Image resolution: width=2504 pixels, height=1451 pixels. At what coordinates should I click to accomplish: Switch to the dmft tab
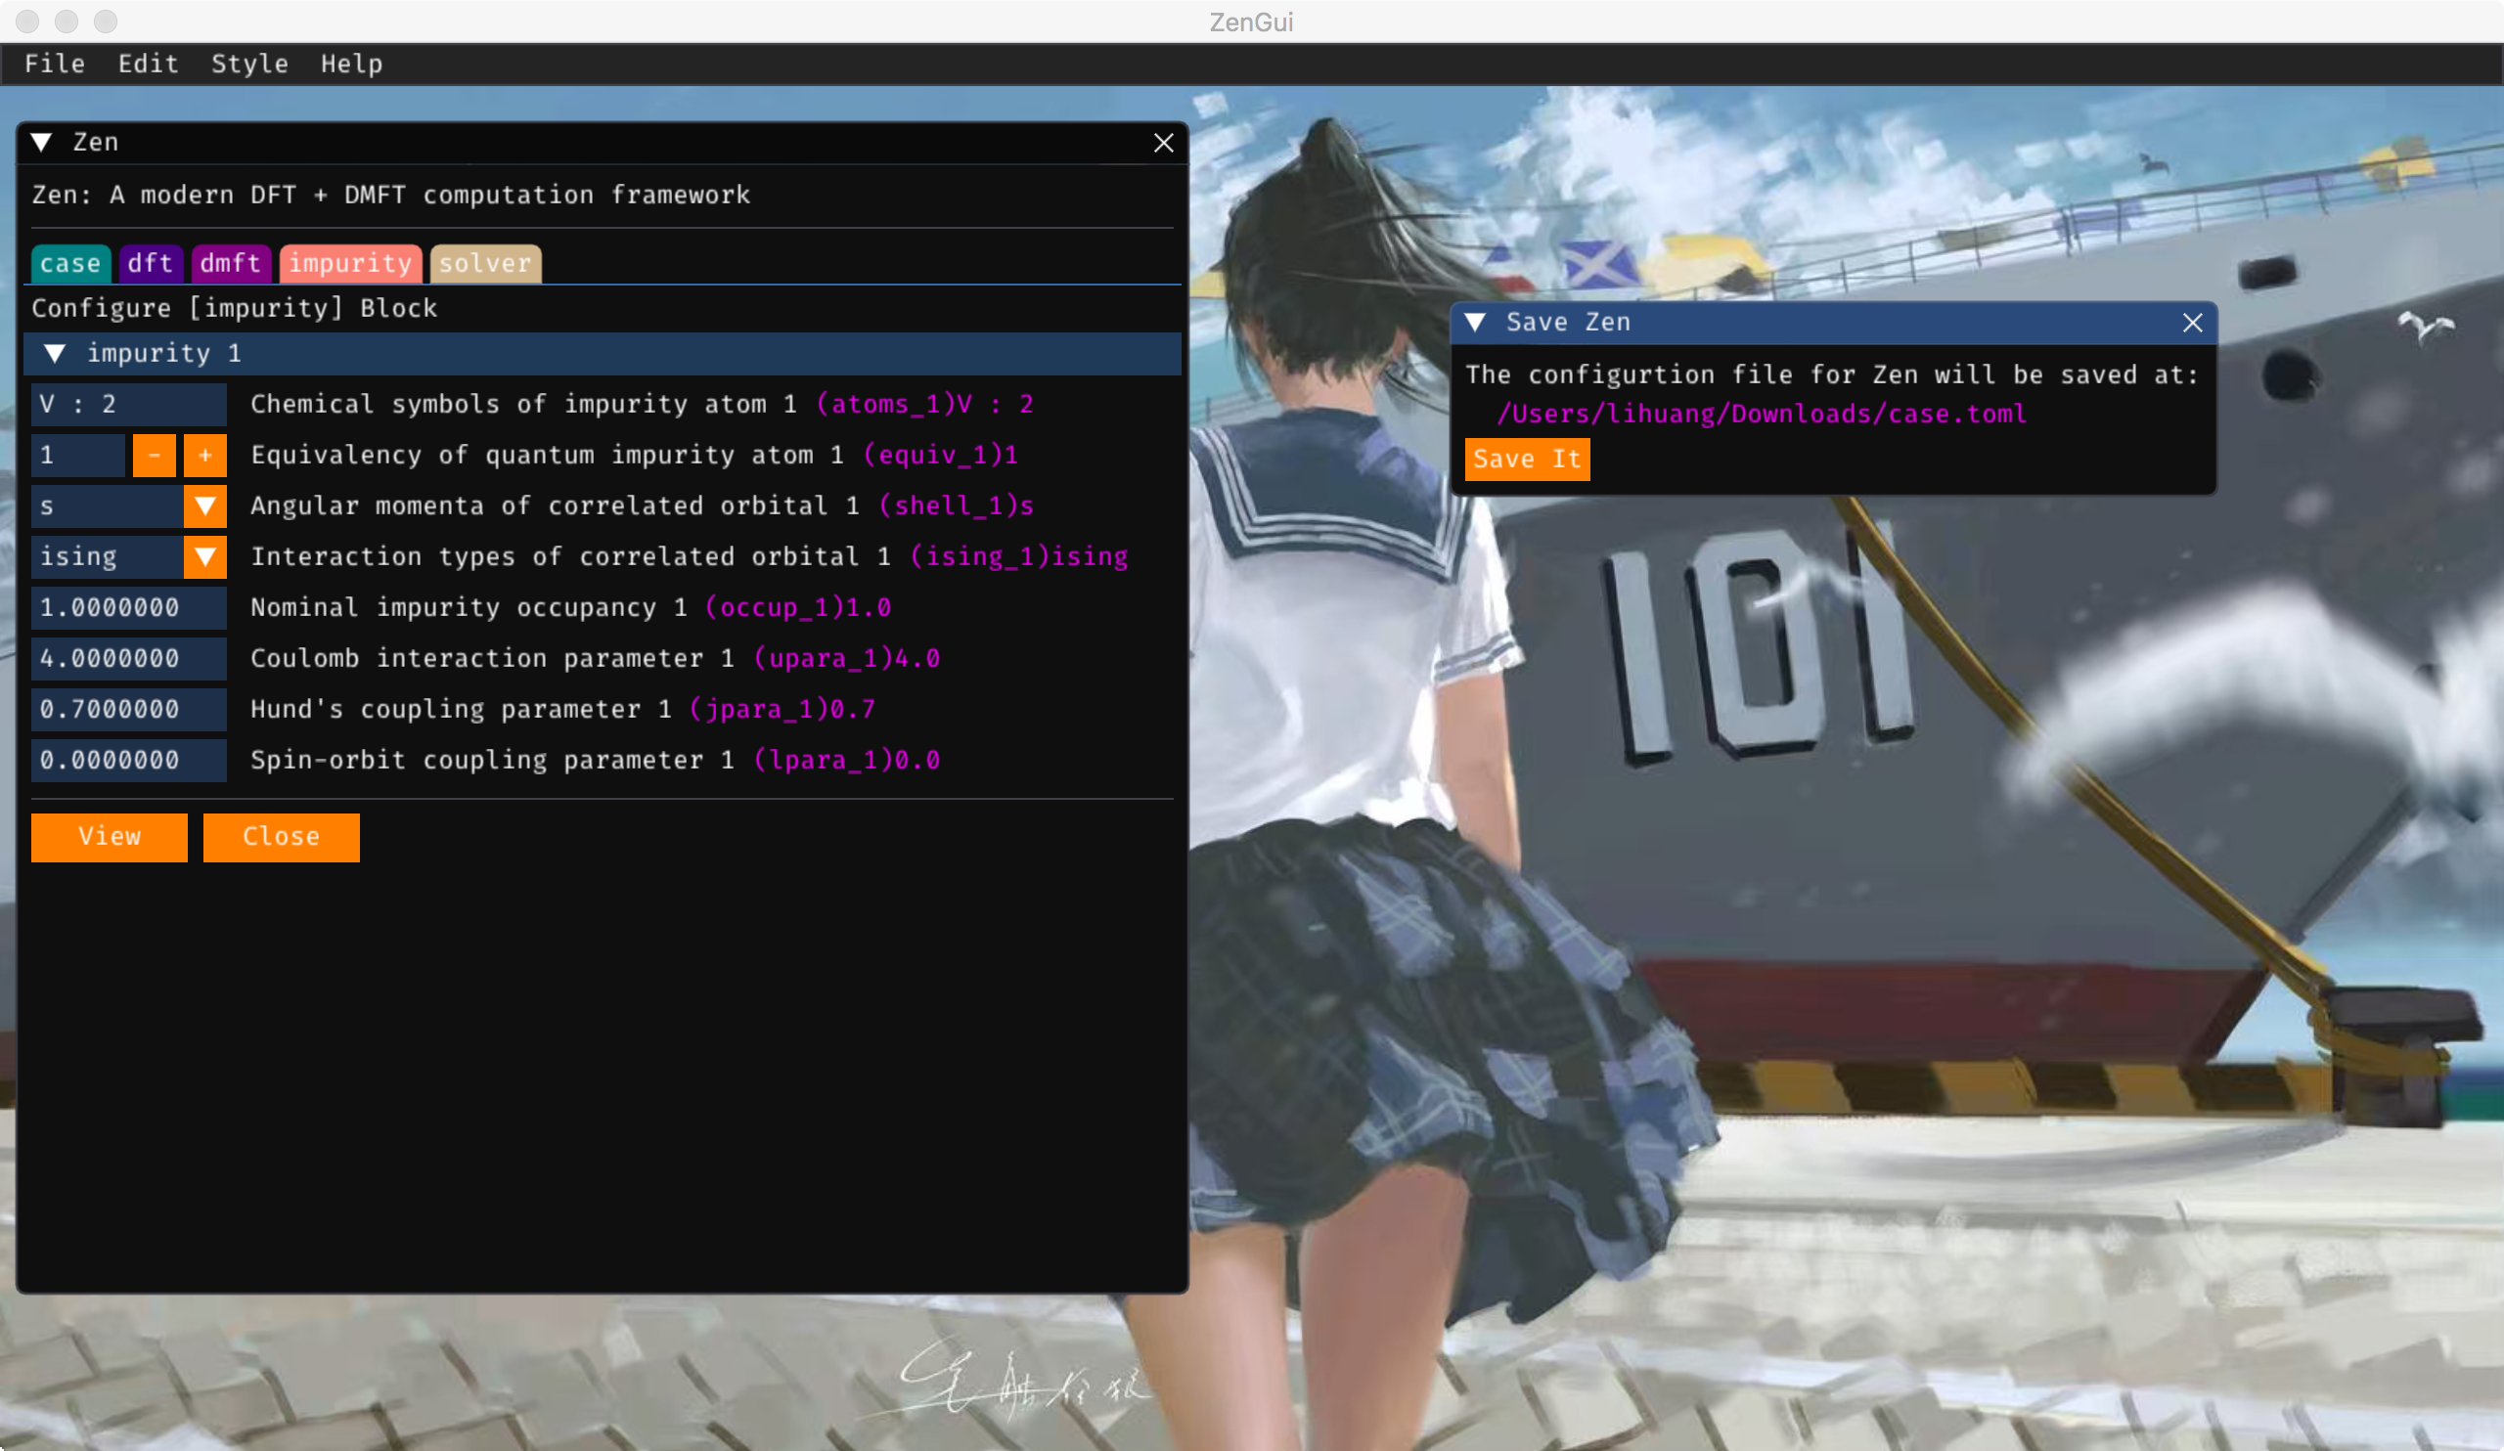(x=230, y=263)
